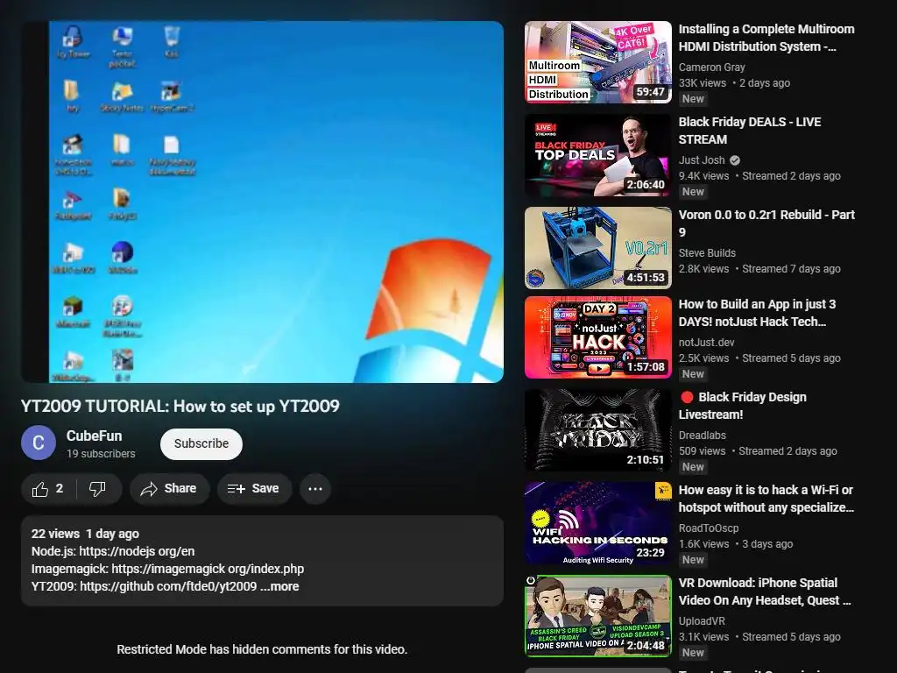The image size is (897, 673).
Task: Click the 4:51:53 duration badge
Action: click(646, 278)
